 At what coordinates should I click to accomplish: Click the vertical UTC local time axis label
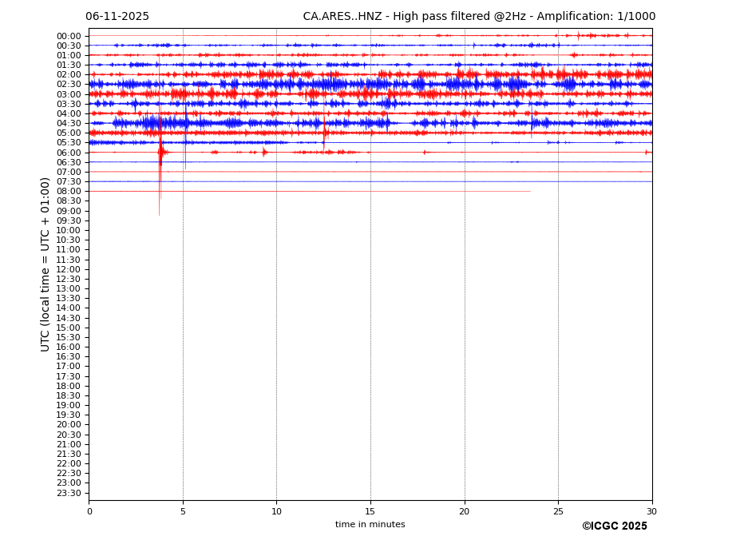point(46,264)
